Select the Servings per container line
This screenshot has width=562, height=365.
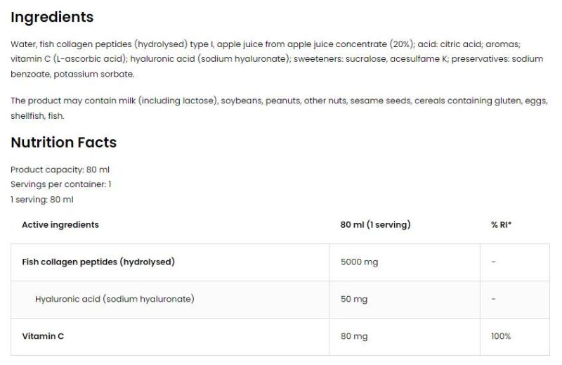(61, 184)
